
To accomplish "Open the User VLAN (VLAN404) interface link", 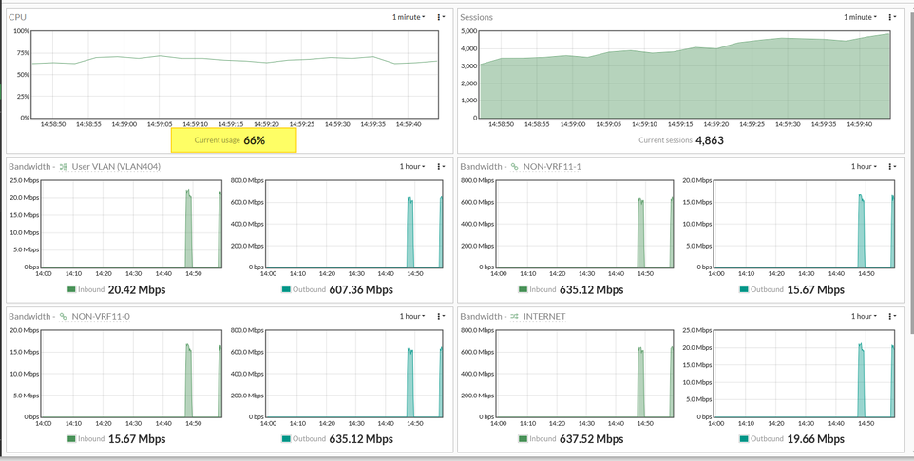I will pyautogui.click(x=116, y=167).
